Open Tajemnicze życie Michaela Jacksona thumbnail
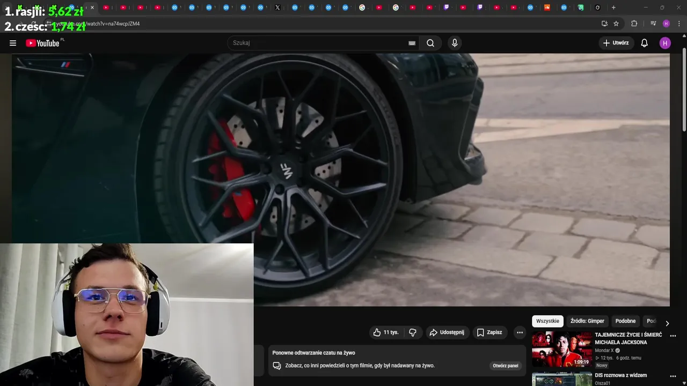The width and height of the screenshot is (687, 386). click(562, 349)
